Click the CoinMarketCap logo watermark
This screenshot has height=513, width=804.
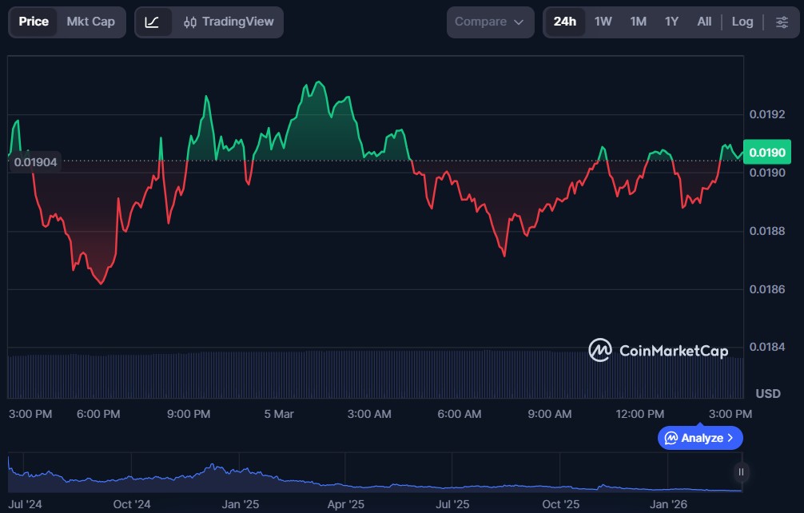point(659,350)
